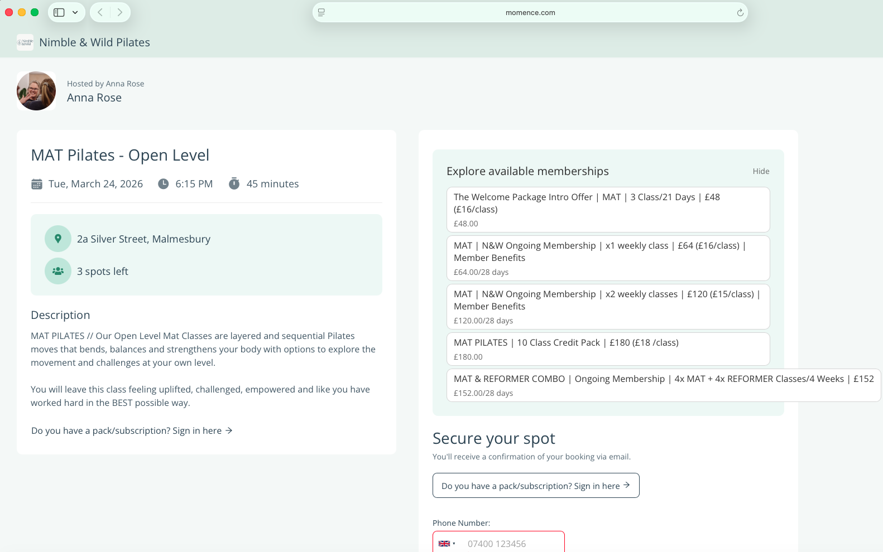883x552 pixels.
Task: Click Anna Rose's profile photo
Action: [x=36, y=91]
